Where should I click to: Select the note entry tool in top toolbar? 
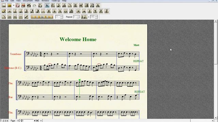(58, 5)
